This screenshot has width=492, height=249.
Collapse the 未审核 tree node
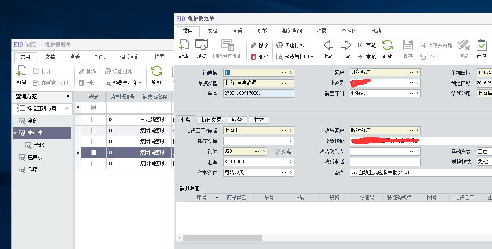click(15, 133)
